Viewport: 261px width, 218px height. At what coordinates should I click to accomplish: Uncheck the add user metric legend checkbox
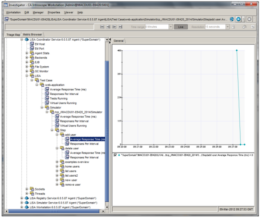click(115, 155)
